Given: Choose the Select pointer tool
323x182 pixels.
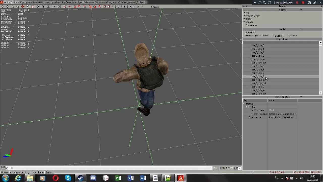Looking at the screenshot, I should point(13,7).
